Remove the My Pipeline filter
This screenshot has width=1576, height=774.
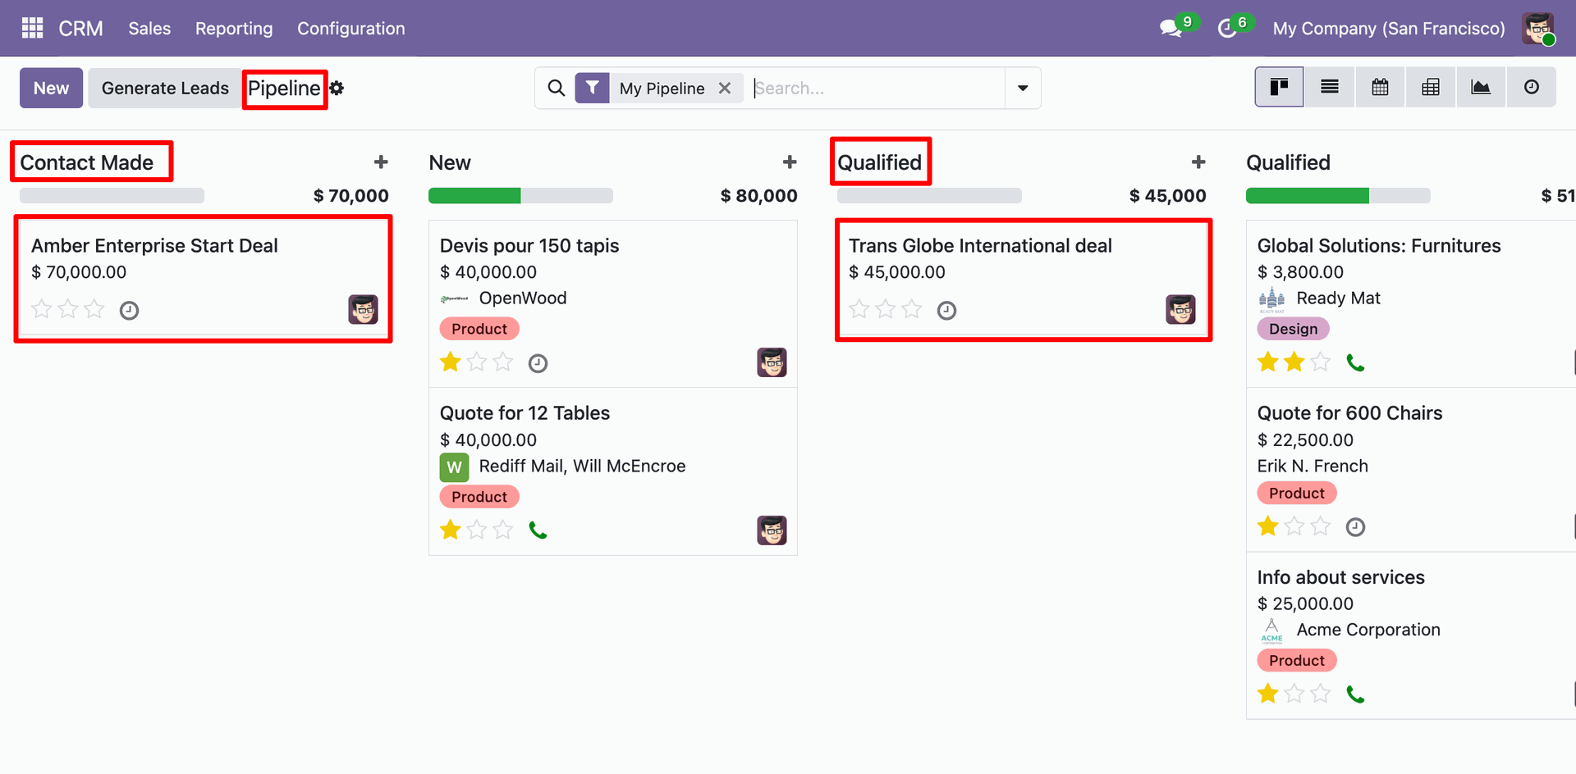pos(725,88)
